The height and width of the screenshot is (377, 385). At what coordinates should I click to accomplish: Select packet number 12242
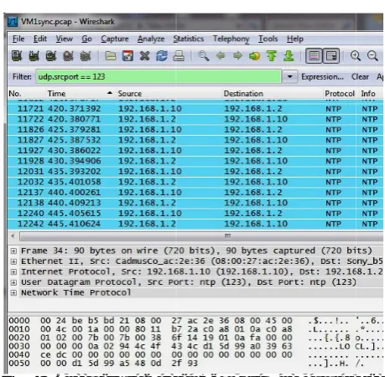point(195,224)
